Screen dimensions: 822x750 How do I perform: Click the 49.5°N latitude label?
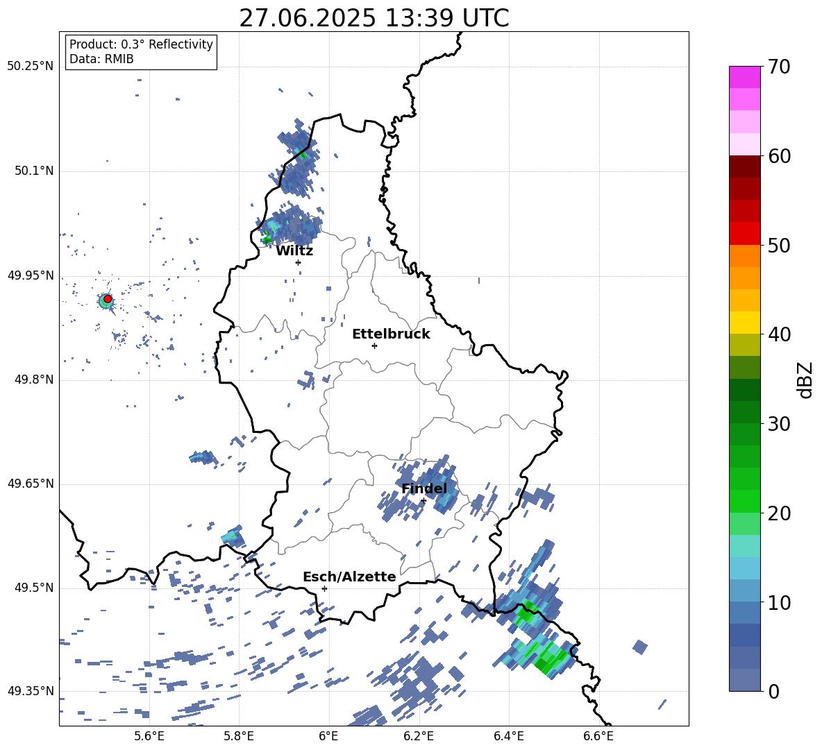[x=33, y=588]
